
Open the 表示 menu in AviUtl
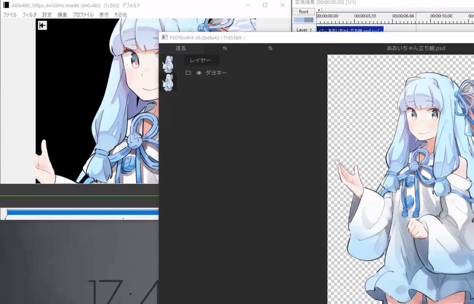tap(104, 15)
